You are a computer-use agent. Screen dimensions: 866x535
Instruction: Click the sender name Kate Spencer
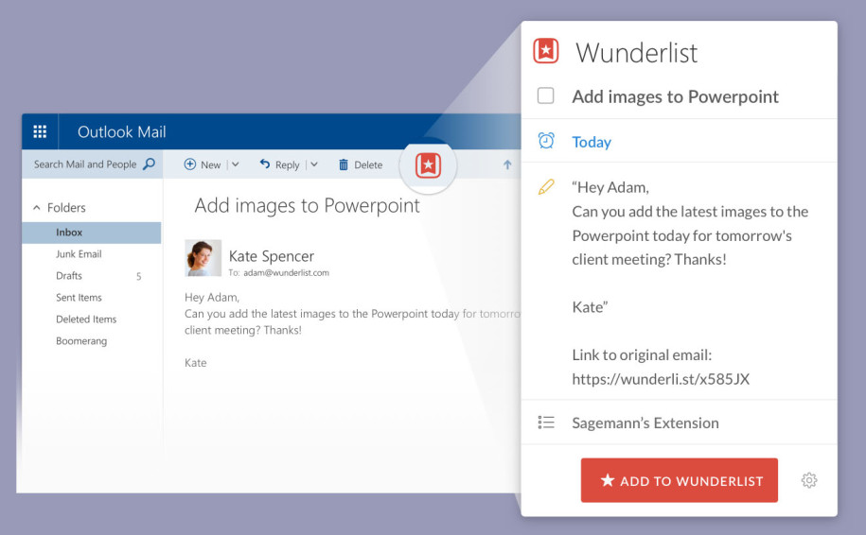[272, 256]
